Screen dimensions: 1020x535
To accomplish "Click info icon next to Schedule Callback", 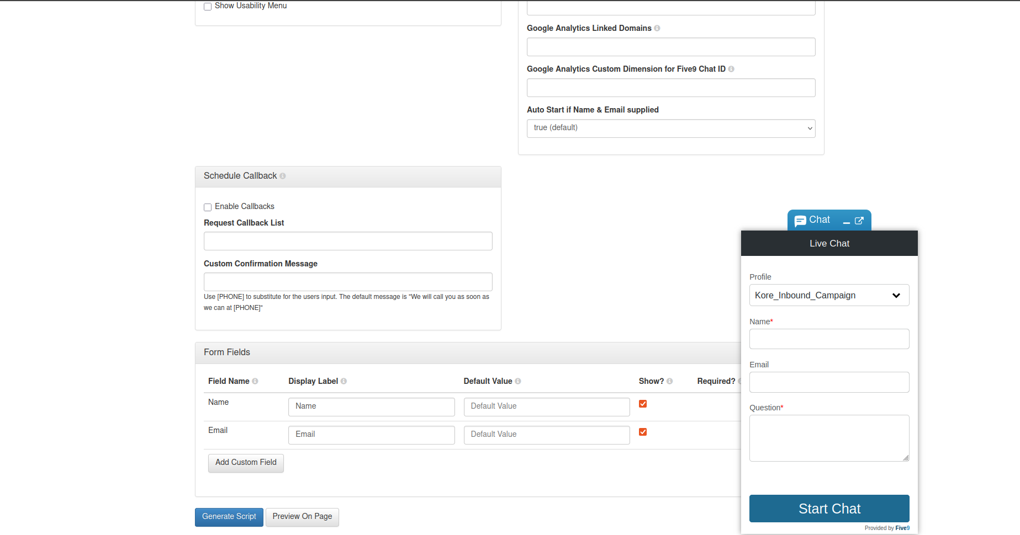I will click(283, 176).
